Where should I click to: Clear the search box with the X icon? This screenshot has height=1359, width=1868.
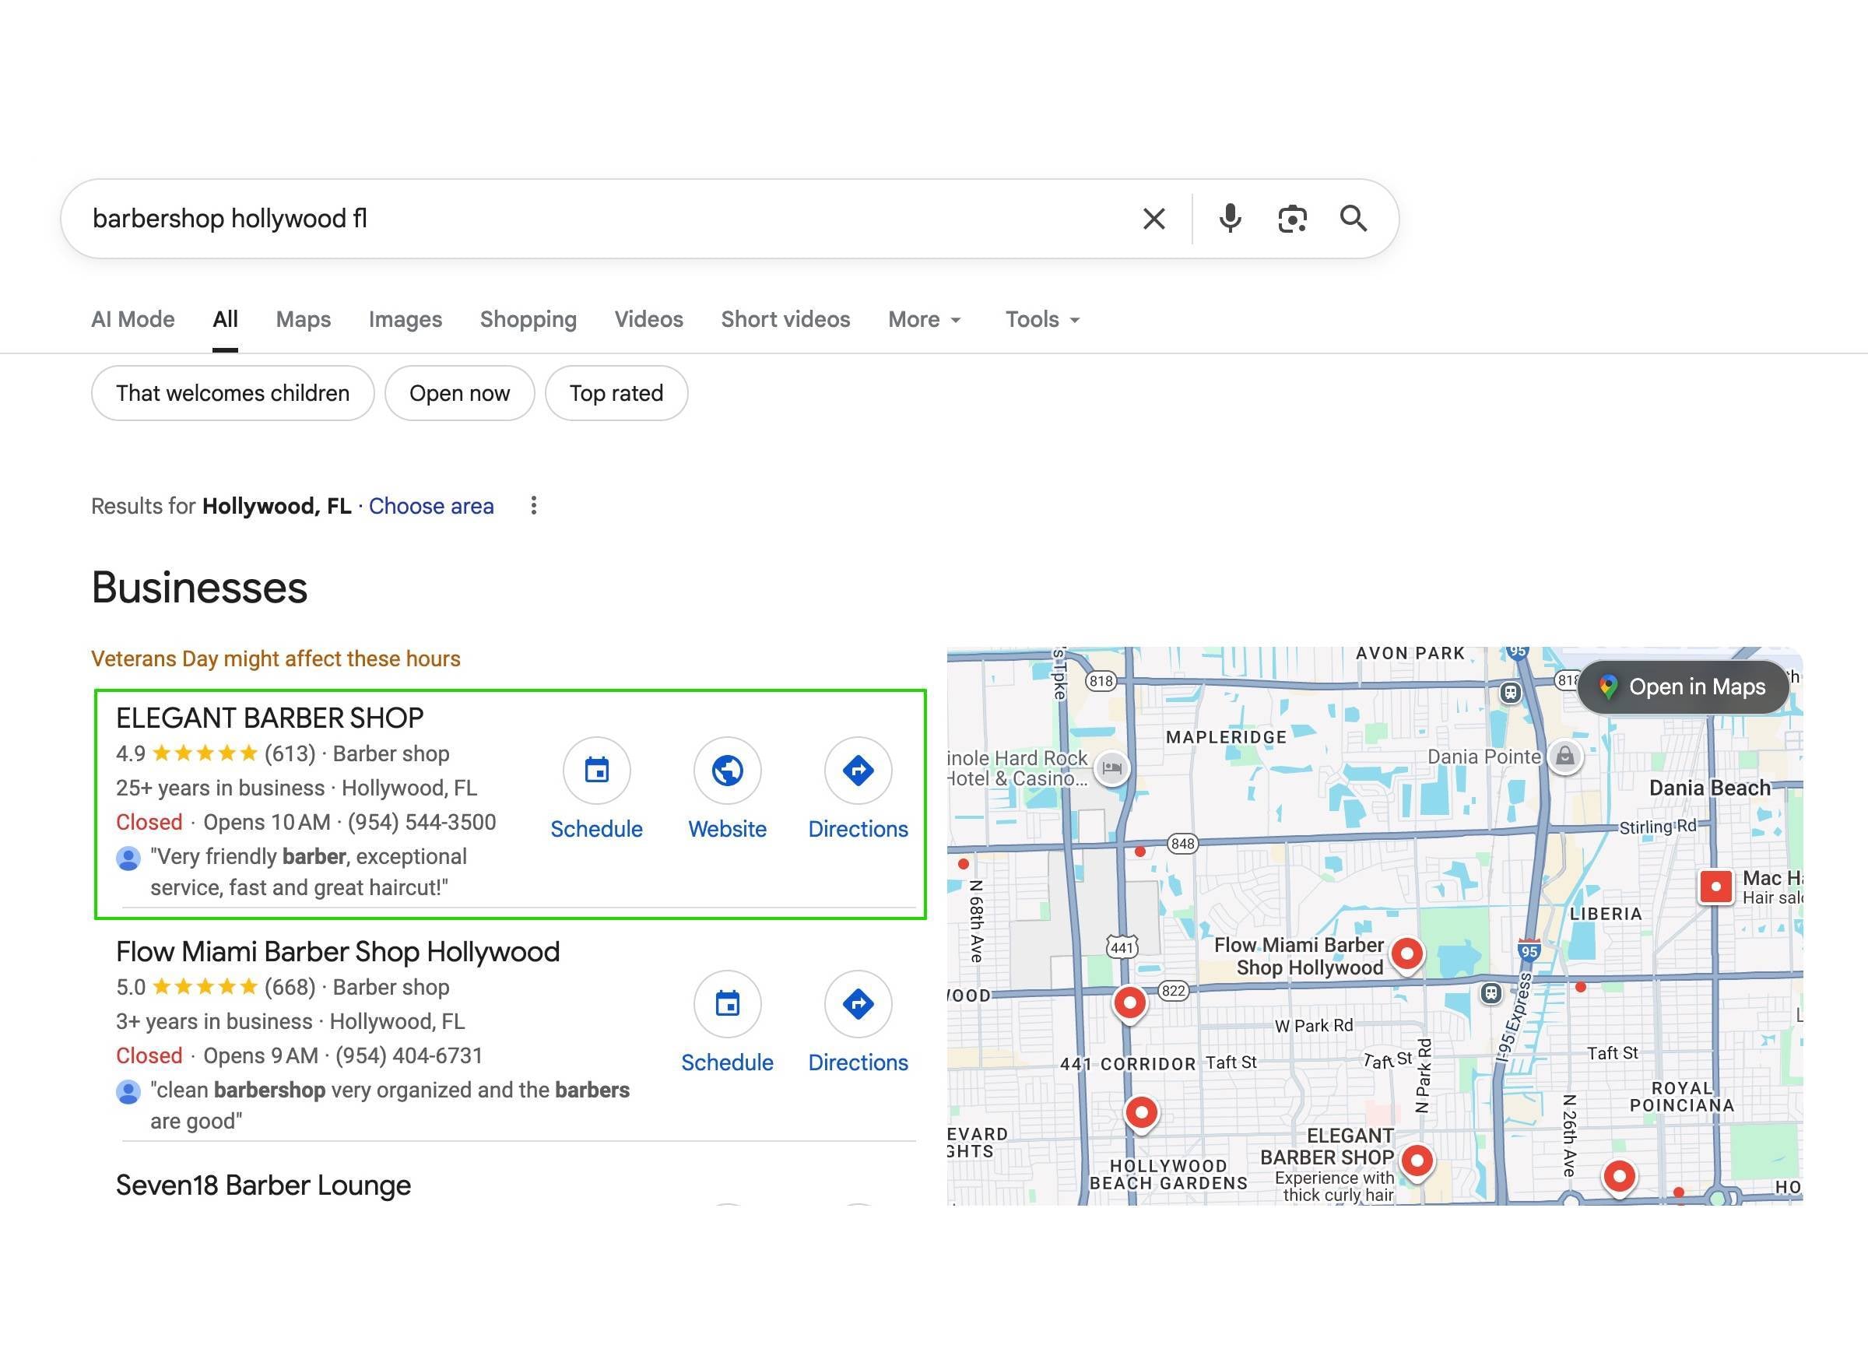click(x=1154, y=219)
